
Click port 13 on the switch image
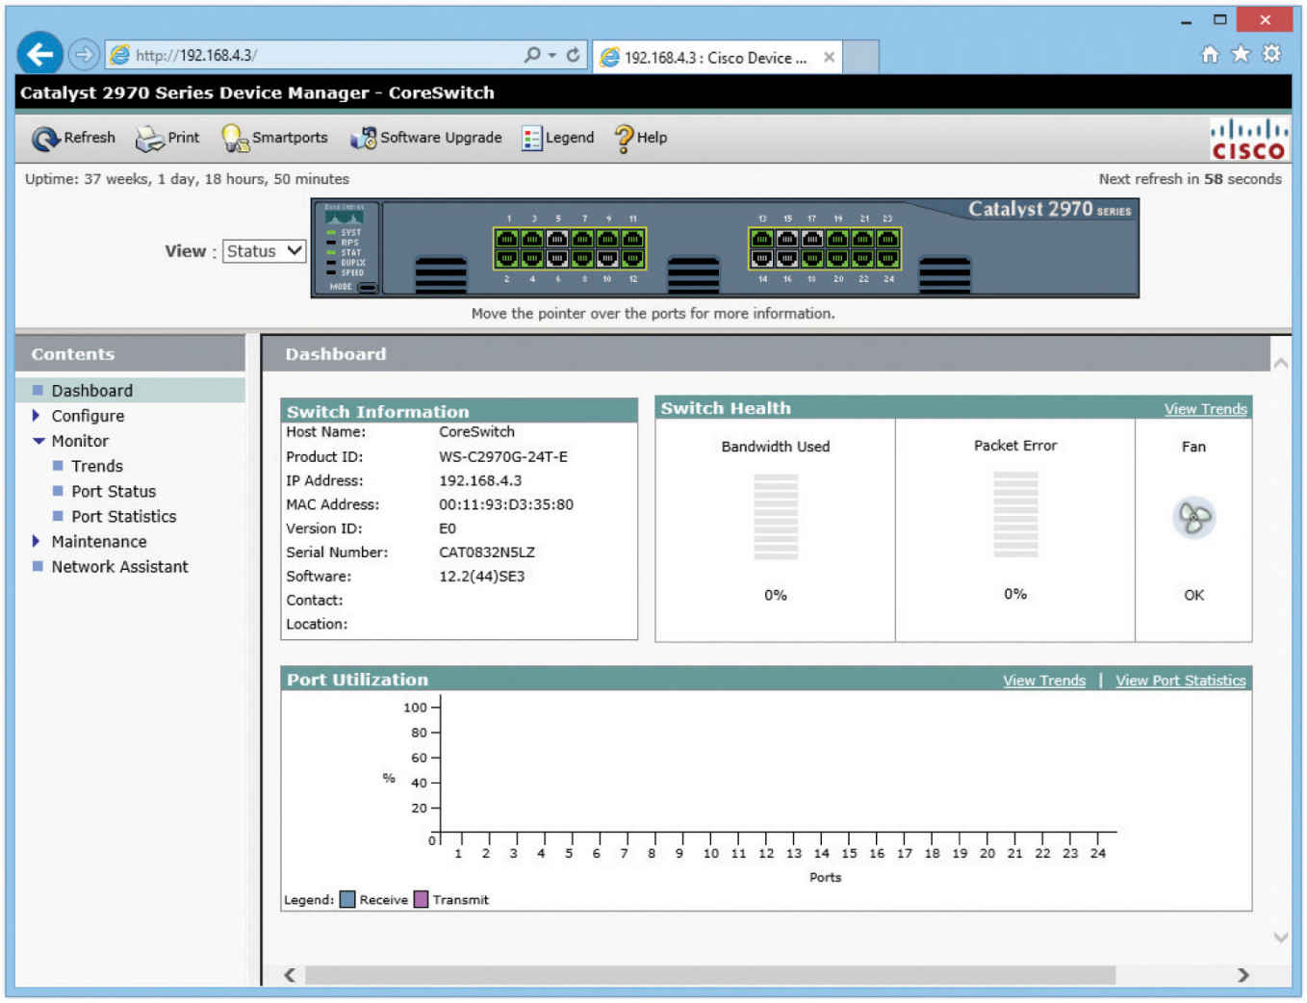pos(762,239)
